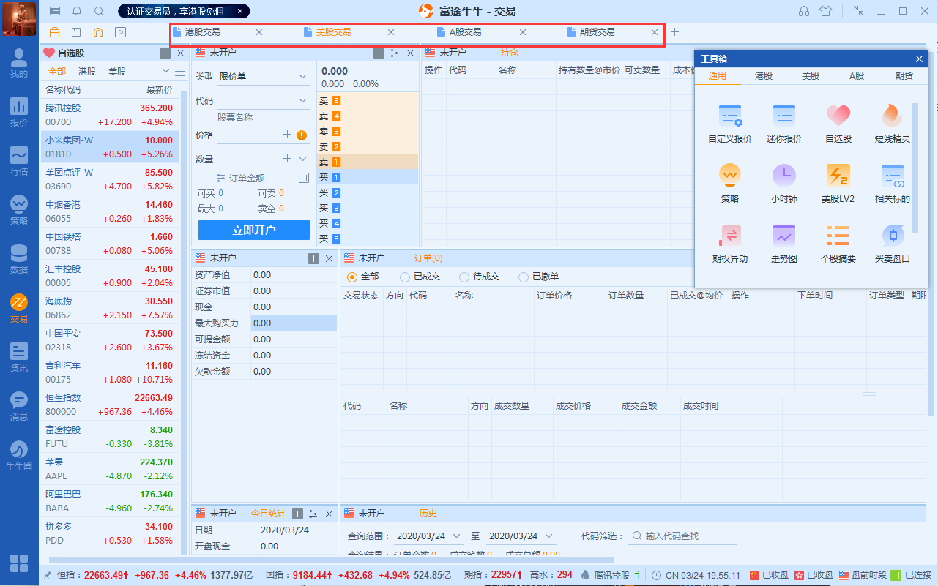
Task: Click the 卖 5 ask level row
Action: point(368,100)
